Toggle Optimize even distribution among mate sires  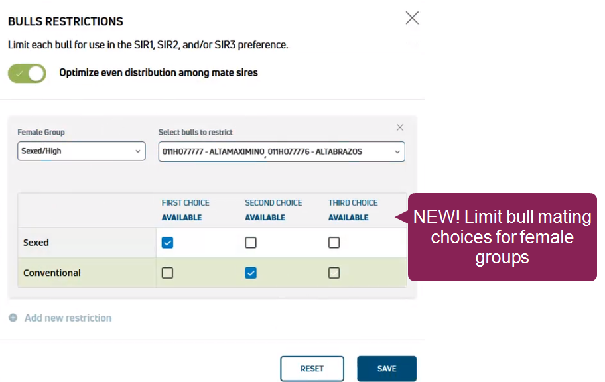pos(27,73)
